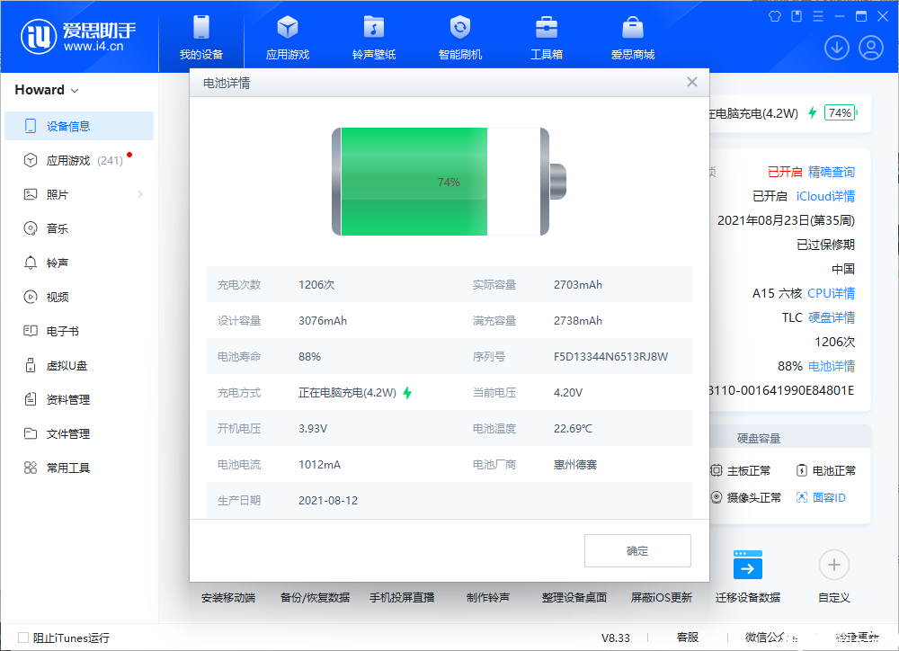
Task: Select 设备信息 in the sidebar
Action: pyautogui.click(x=79, y=126)
